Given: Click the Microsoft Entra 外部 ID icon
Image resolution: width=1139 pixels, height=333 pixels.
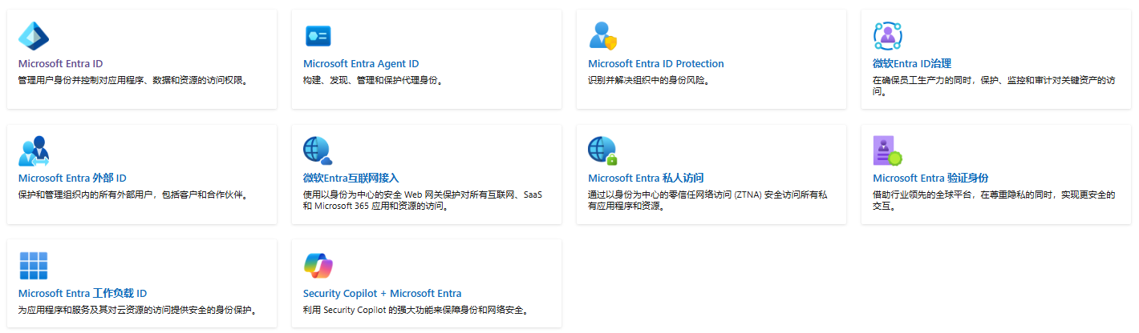Looking at the screenshot, I should point(34,150).
